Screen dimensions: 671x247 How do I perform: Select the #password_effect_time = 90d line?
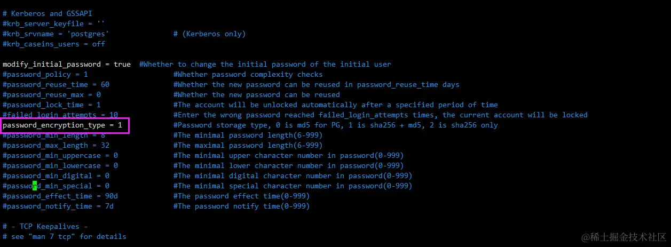coord(60,196)
